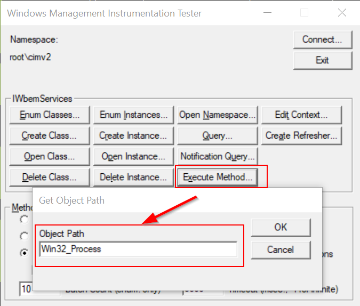
Task: Cancel the Get Object Path dialog
Action: [x=281, y=249]
